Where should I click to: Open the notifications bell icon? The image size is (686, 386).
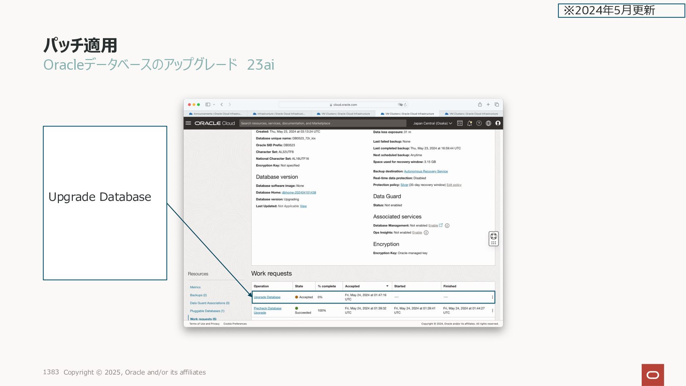(469, 123)
